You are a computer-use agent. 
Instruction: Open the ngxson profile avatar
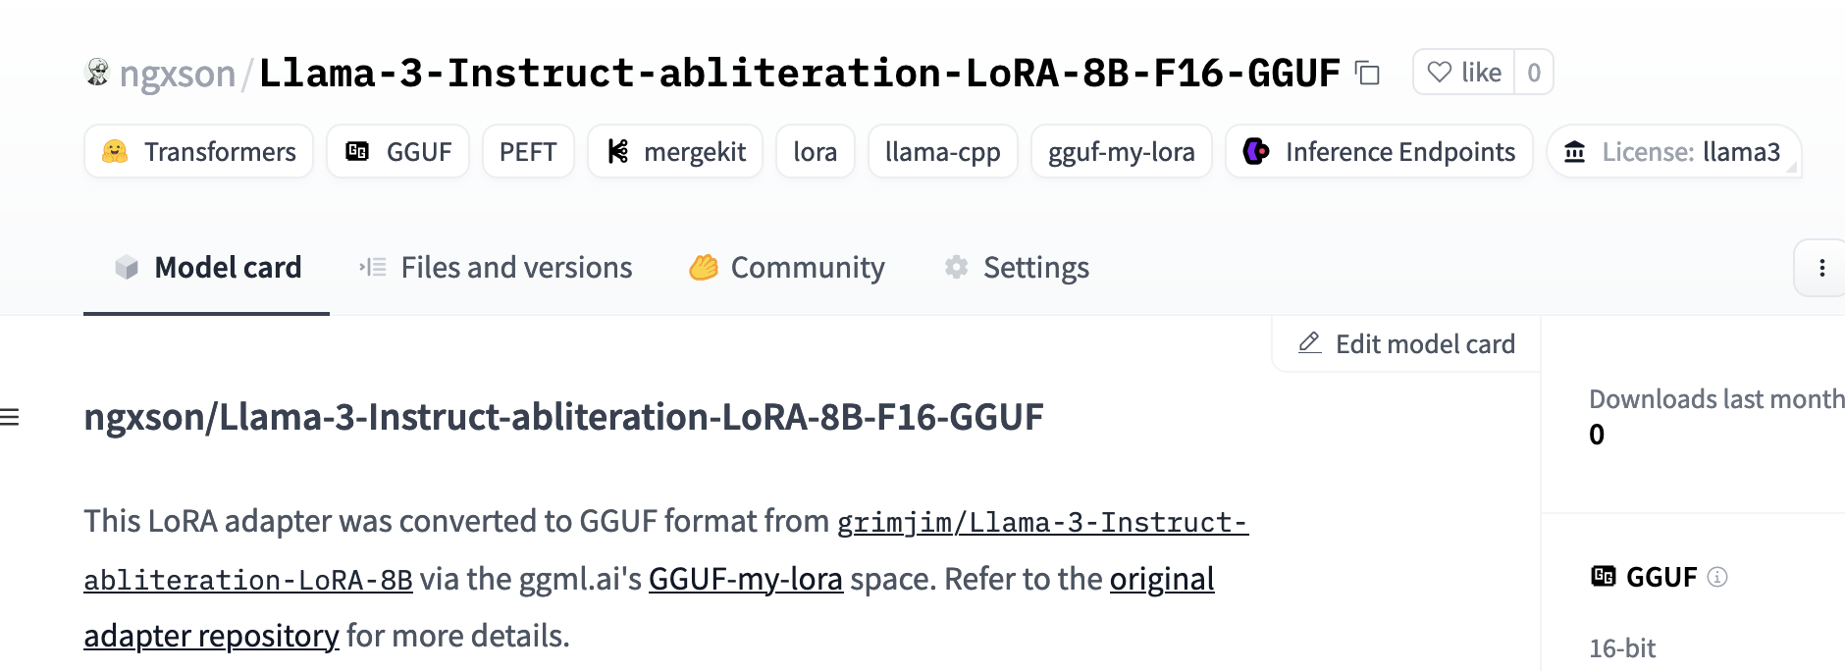97,73
